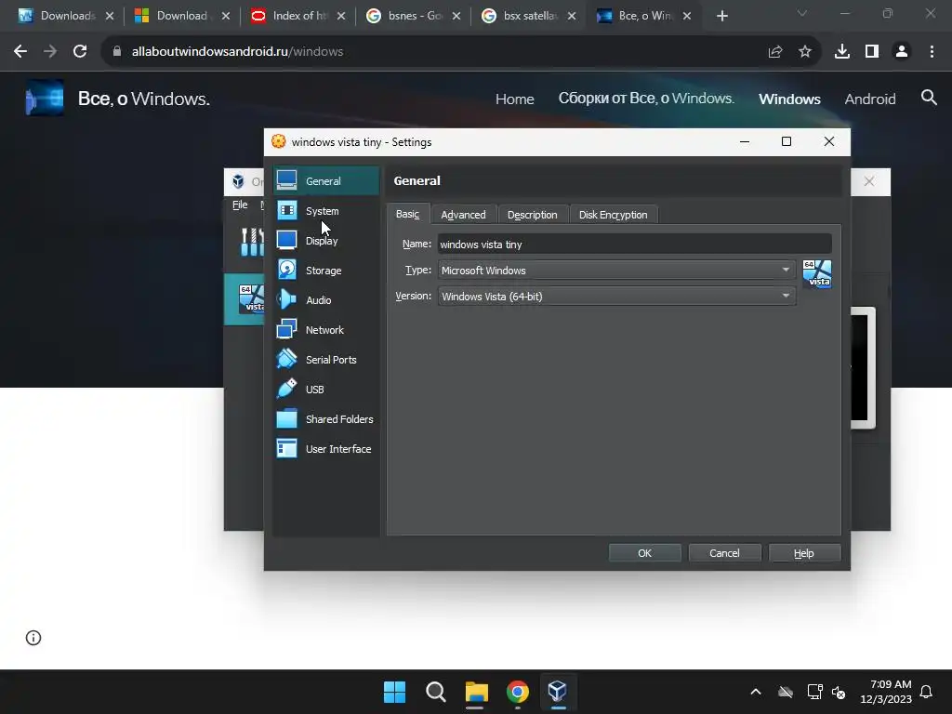Click the Help button
Screen dimensions: 952x714
804,553
